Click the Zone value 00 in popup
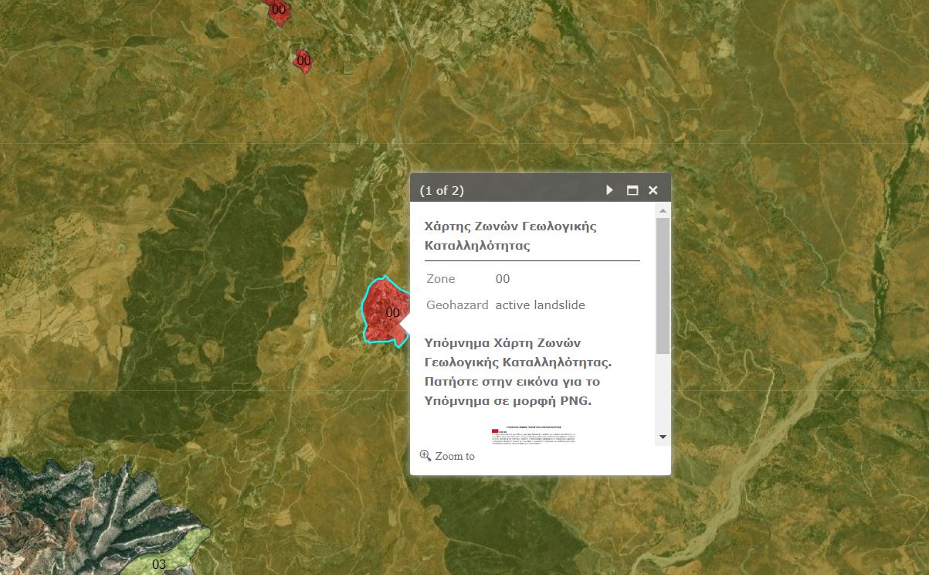 tap(503, 279)
